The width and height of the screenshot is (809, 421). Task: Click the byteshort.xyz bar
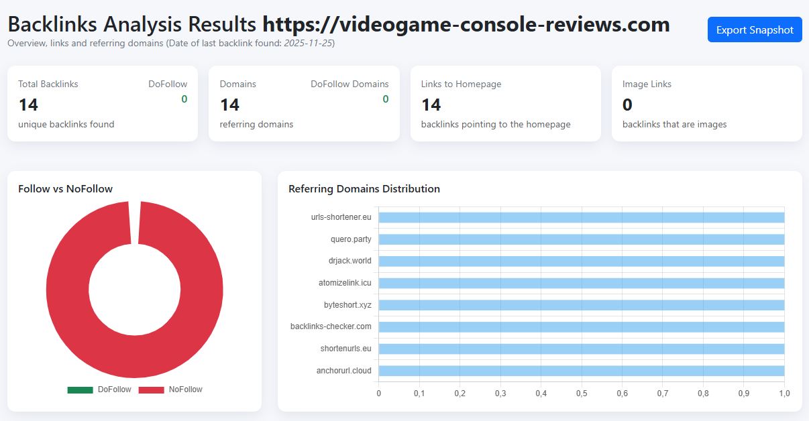(x=581, y=305)
